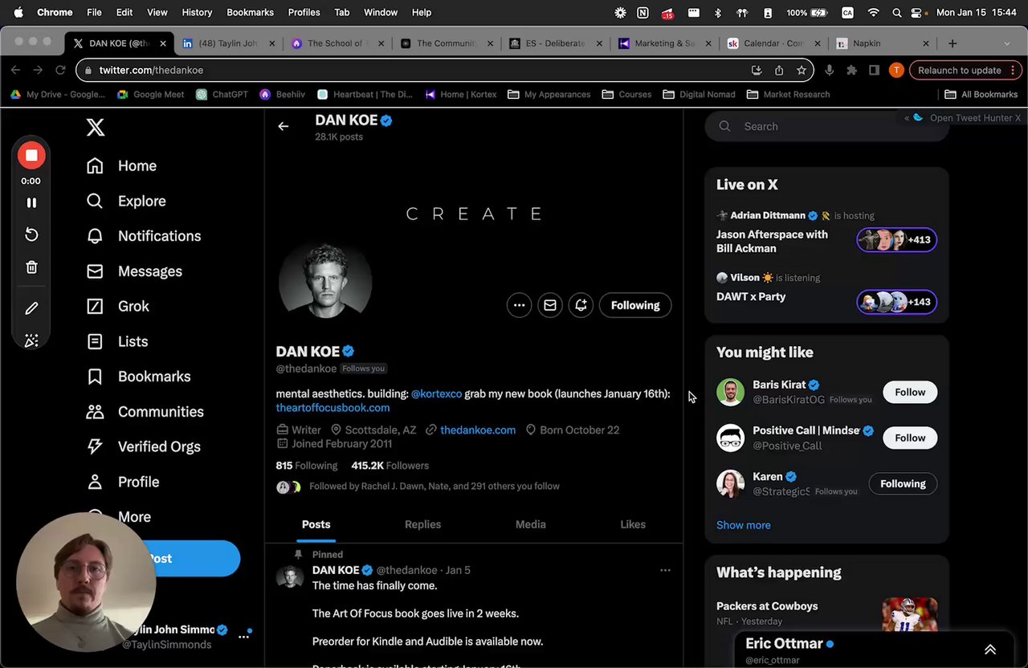Click Show more under You might like
1028x668 pixels.
point(743,525)
